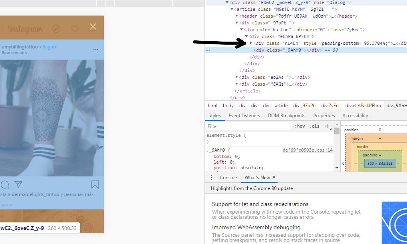Image resolution: width=407 pixels, height=244 pixels.
Task: Share post using paper plane icon
Action: click(18, 184)
